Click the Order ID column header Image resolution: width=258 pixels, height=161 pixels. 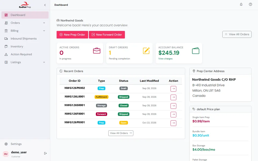(74, 81)
